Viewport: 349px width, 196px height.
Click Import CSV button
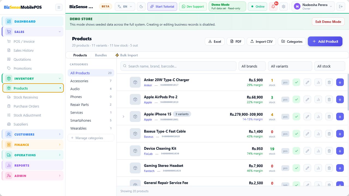(261, 41)
